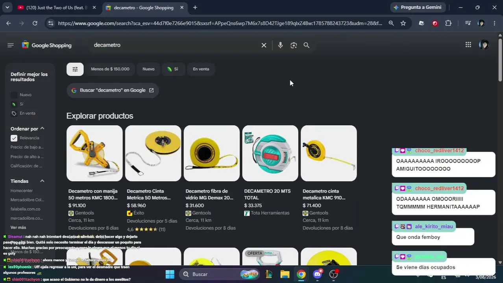The width and height of the screenshot is (503, 283).
Task: Start voice search with microphone icon
Action: pyautogui.click(x=280, y=45)
